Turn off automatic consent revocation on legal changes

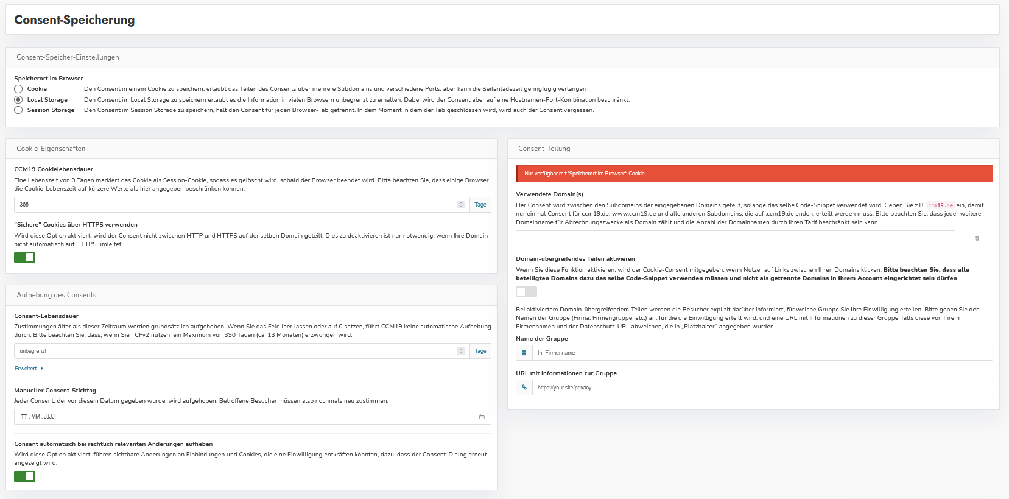click(x=25, y=476)
